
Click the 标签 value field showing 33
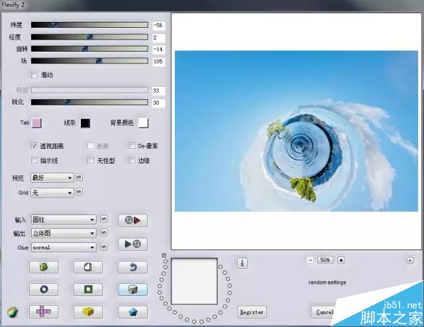pyautogui.click(x=158, y=91)
